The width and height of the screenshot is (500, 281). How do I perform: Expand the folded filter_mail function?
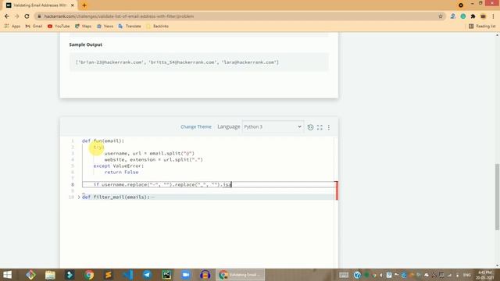coord(79,197)
